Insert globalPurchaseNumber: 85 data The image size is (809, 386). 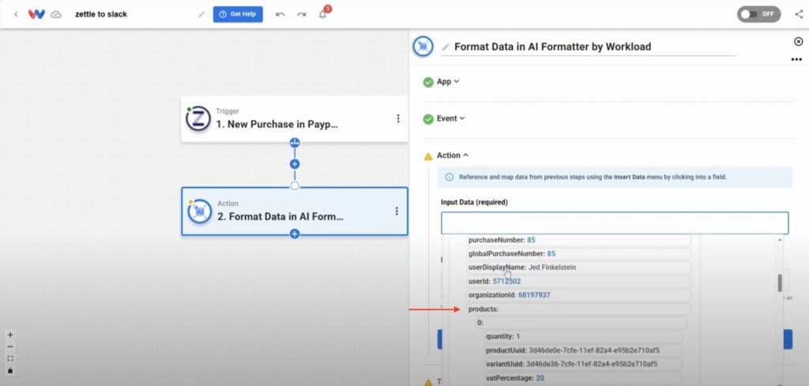(578, 254)
